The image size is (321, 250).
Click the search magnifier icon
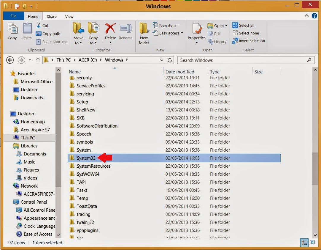(309, 60)
